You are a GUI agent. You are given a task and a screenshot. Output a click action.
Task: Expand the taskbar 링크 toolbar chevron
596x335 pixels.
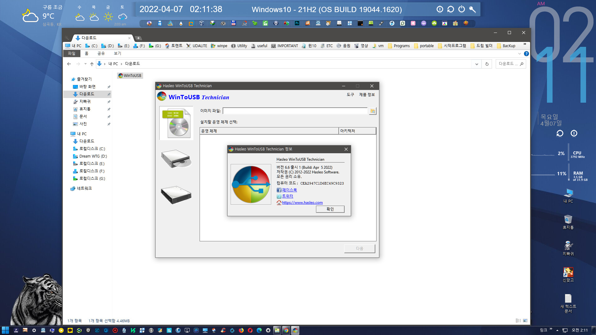(551, 329)
